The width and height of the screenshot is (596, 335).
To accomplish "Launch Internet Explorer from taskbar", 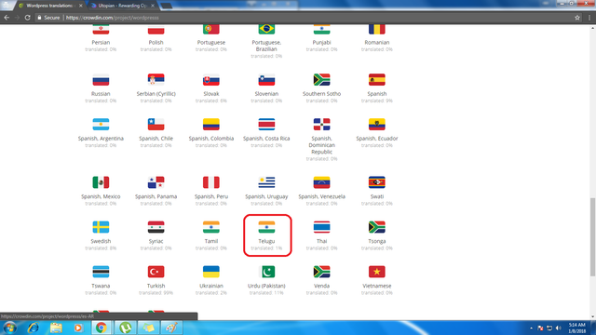I will [x=34, y=328].
